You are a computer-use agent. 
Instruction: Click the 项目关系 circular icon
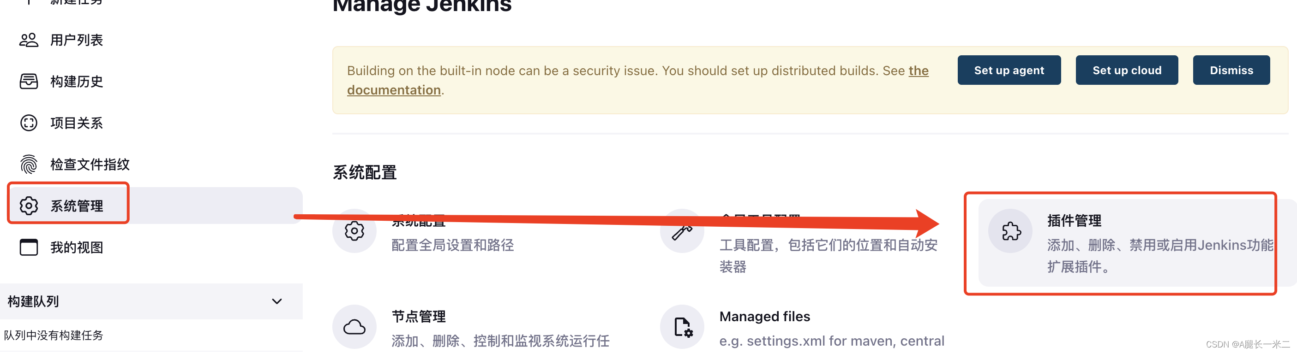pyautogui.click(x=29, y=123)
